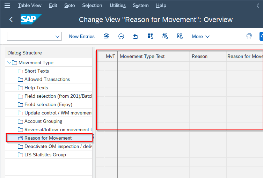263x178 pixels.
Task: Open Reversal/follow-on movement folder
Action: [x=55, y=130]
